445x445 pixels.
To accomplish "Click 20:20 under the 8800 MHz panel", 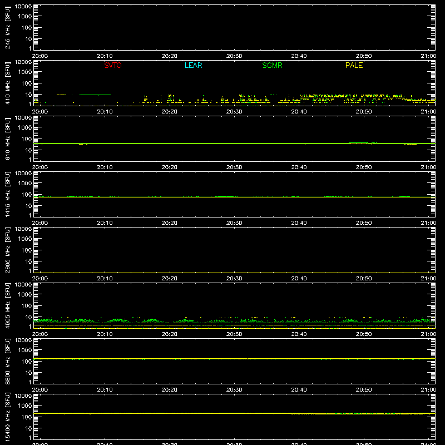I will pyautogui.click(x=170, y=390).
